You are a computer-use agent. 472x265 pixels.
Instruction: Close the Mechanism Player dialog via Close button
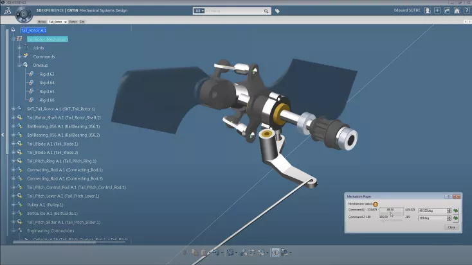click(451, 227)
